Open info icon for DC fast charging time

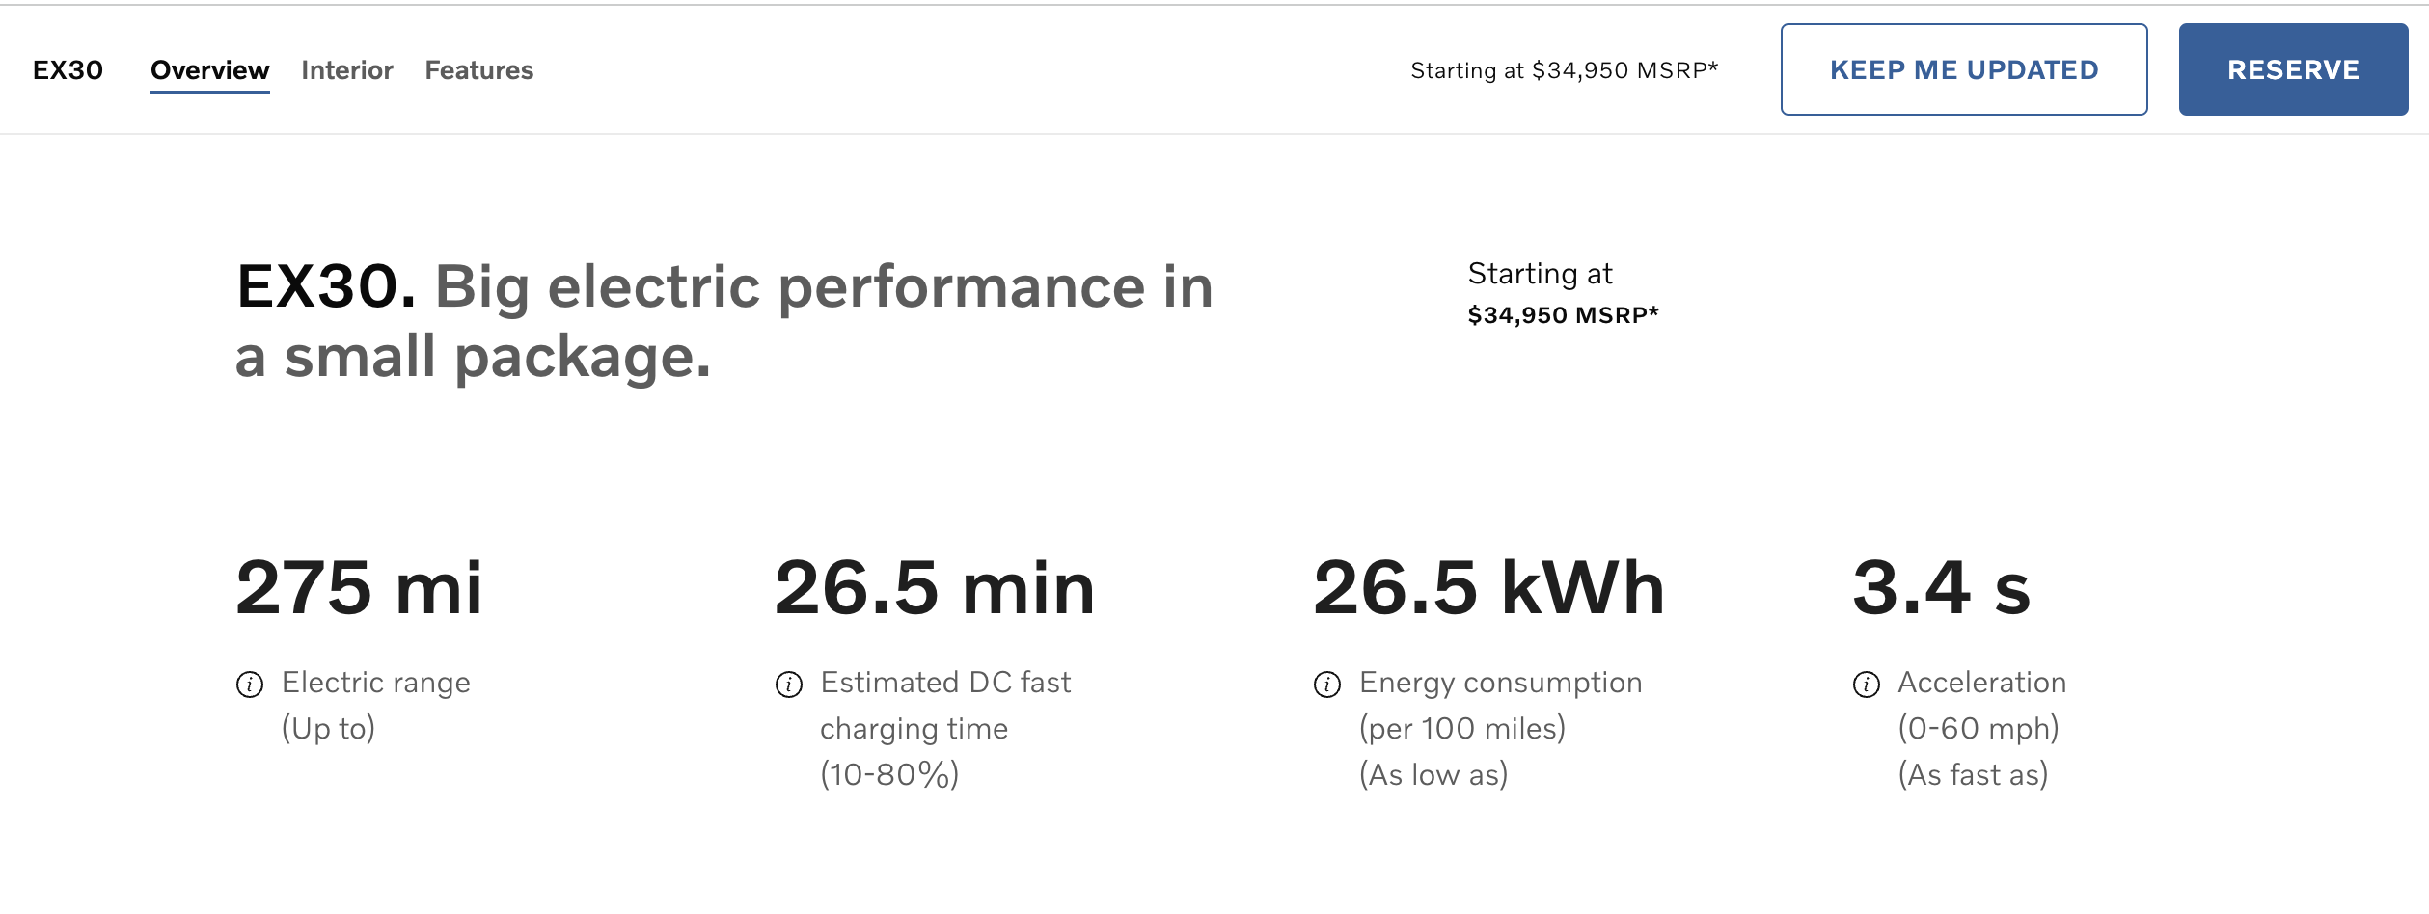(789, 685)
